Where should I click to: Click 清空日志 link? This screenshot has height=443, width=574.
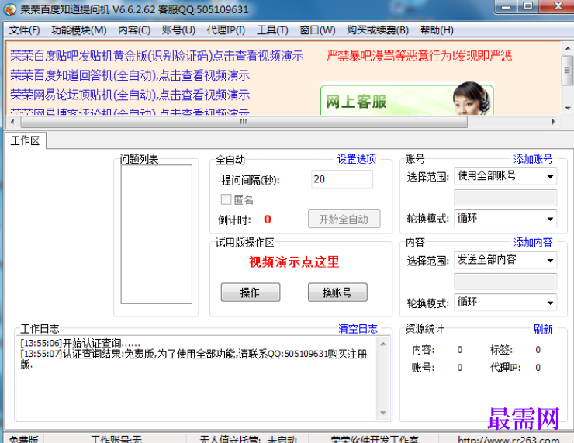coord(358,329)
